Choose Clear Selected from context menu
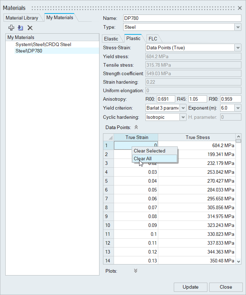The height and width of the screenshot is (295, 246). 149,151
